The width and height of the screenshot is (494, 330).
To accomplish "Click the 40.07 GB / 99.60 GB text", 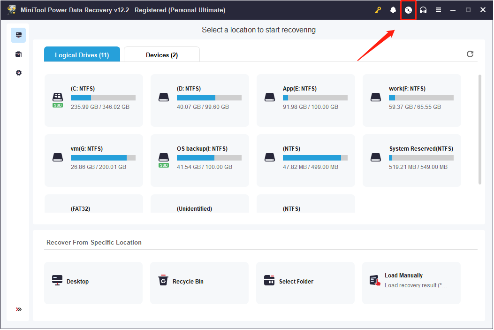I will (203, 107).
